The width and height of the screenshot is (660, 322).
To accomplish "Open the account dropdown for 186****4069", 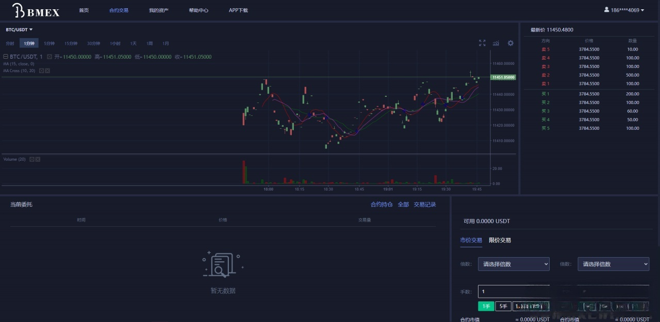I will coord(624,10).
